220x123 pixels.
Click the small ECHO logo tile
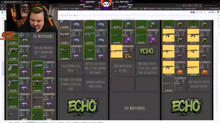(x=147, y=52)
